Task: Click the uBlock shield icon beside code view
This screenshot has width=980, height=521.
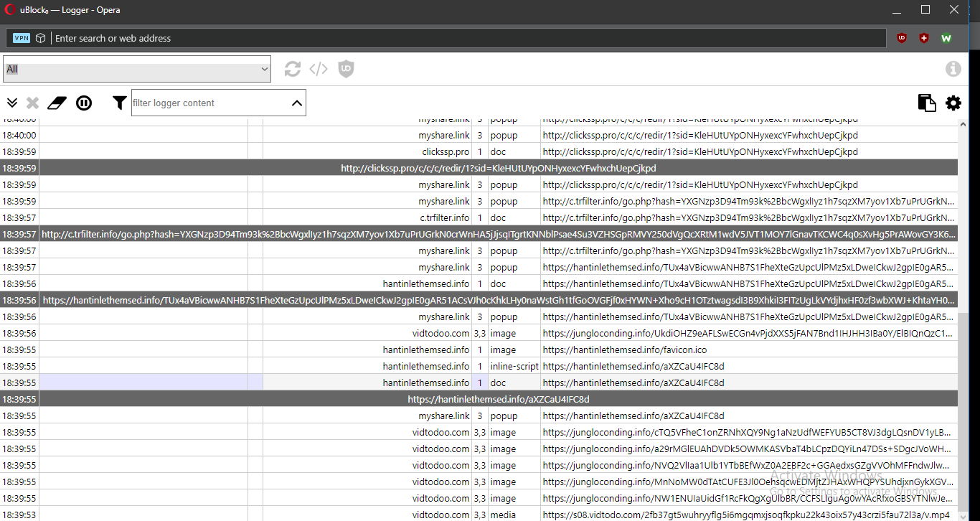Action: [x=346, y=69]
